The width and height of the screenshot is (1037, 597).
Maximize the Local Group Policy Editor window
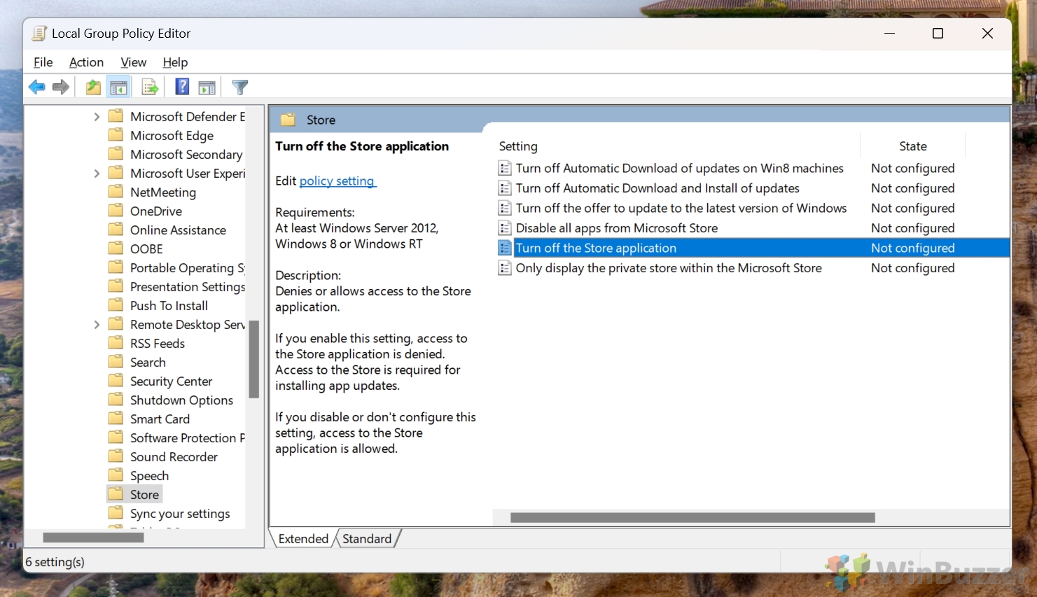(x=938, y=34)
